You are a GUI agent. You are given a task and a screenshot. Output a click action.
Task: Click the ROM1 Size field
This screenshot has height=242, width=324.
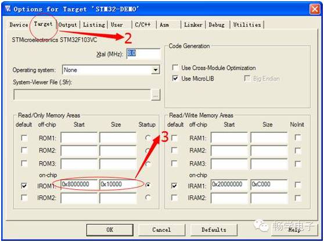pos(118,138)
